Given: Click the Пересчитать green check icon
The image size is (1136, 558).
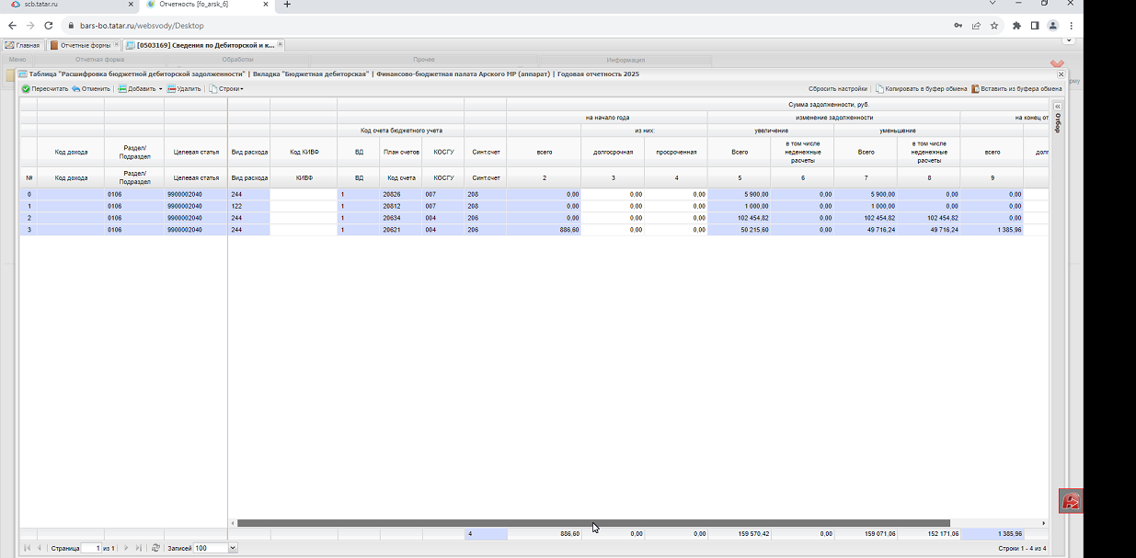Looking at the screenshot, I should click(x=27, y=89).
